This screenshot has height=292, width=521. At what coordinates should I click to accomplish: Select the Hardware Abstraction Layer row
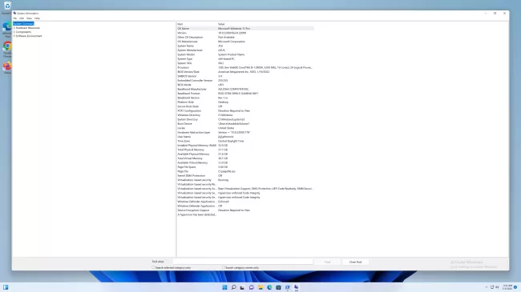click(245, 132)
